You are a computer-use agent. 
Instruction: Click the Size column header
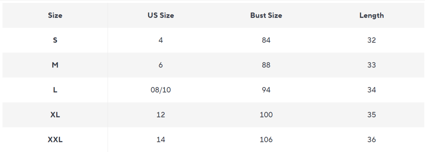(x=55, y=15)
